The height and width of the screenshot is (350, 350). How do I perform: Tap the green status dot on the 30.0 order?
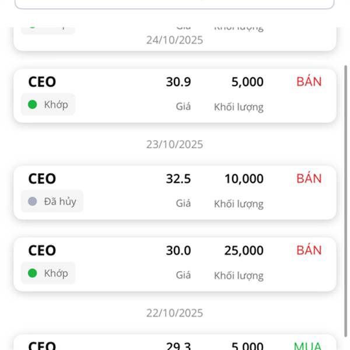[33, 273]
